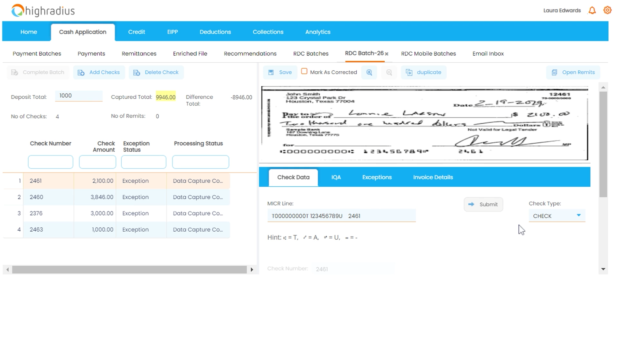This screenshot has width=618, height=347.
Task: Zoom out of the check image
Action: click(389, 72)
